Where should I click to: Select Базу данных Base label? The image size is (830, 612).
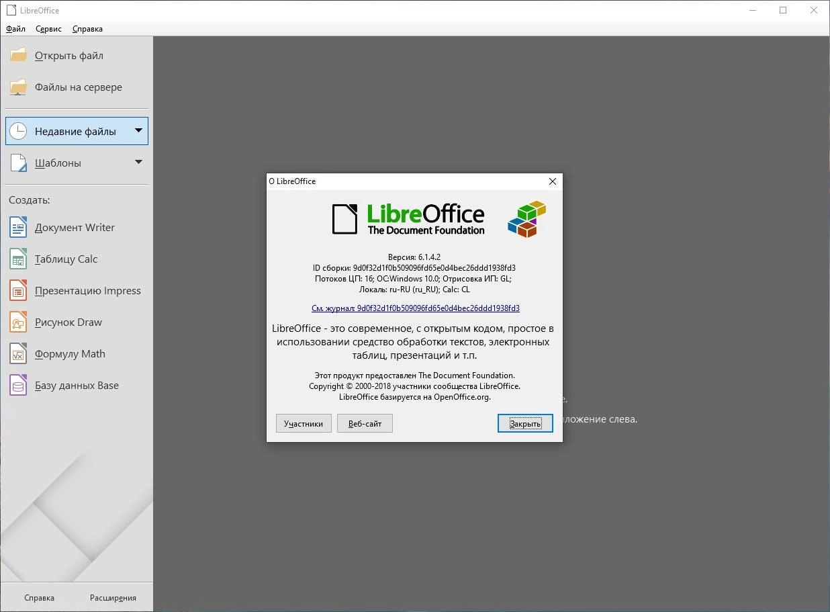(77, 386)
